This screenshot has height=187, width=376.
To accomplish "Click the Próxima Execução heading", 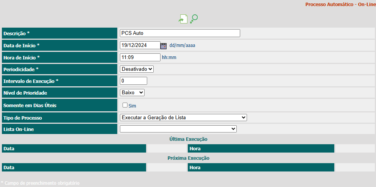I will pyautogui.click(x=188, y=158).
